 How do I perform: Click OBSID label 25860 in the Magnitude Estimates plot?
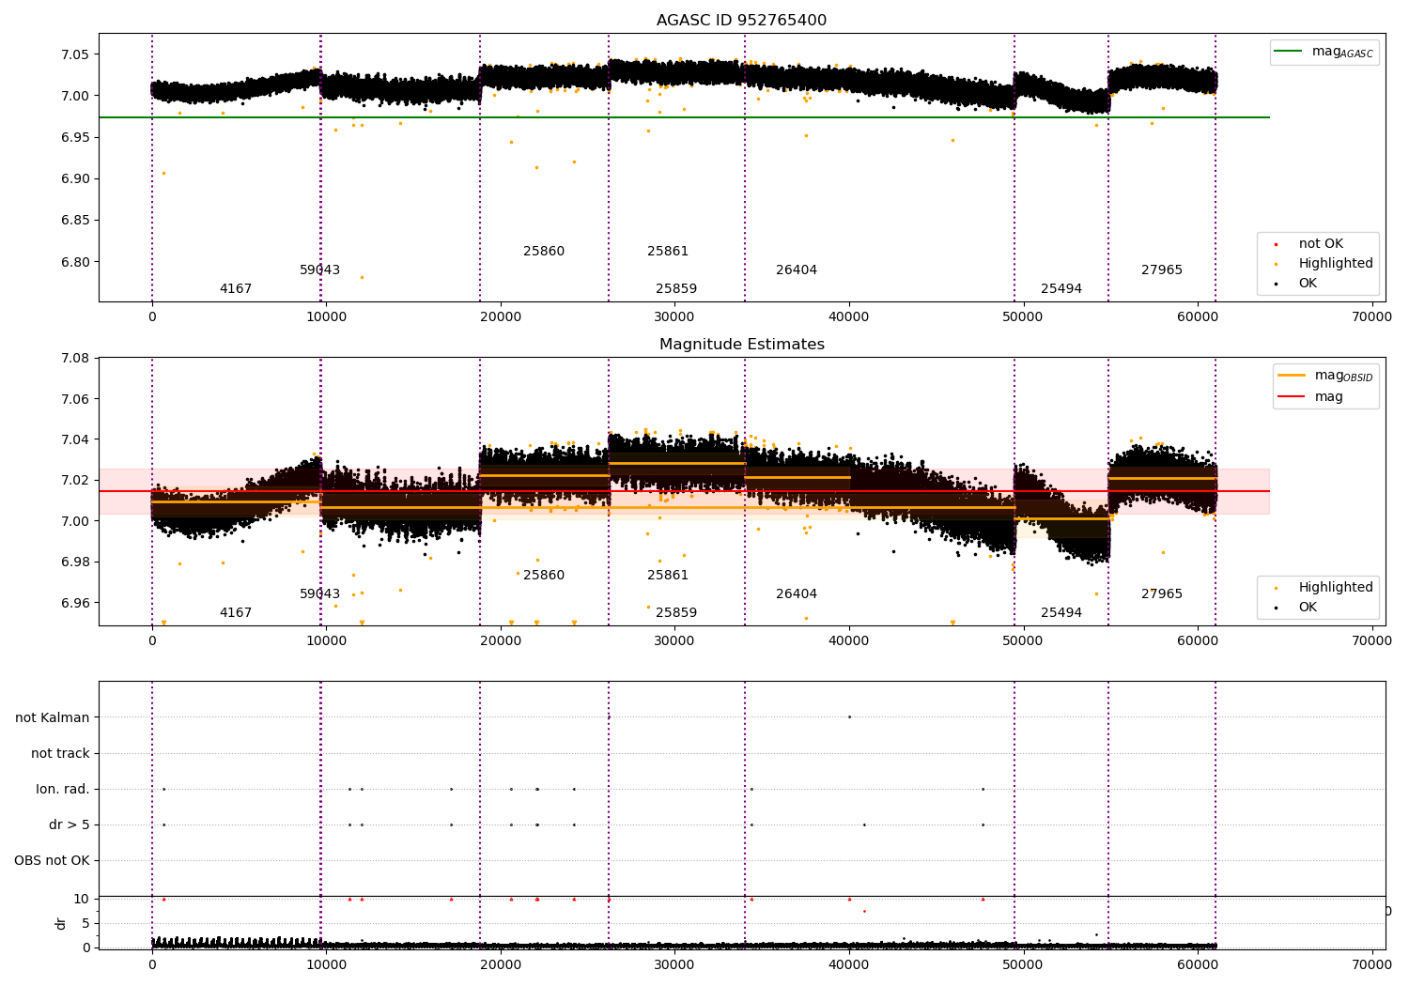click(544, 576)
